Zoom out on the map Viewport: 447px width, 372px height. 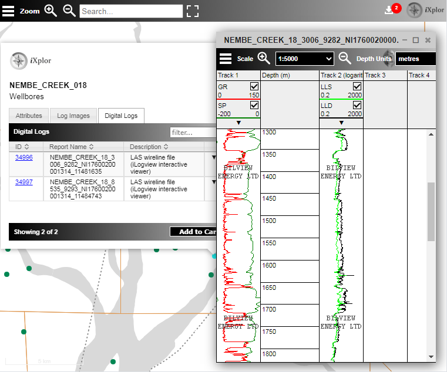pos(69,11)
